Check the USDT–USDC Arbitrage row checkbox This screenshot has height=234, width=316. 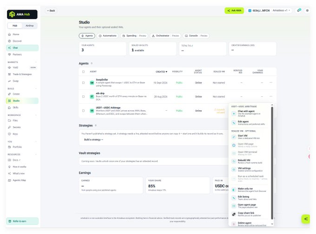83,111
